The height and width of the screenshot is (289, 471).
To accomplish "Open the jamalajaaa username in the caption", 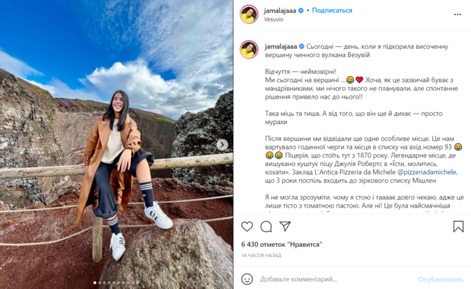I will (x=281, y=46).
